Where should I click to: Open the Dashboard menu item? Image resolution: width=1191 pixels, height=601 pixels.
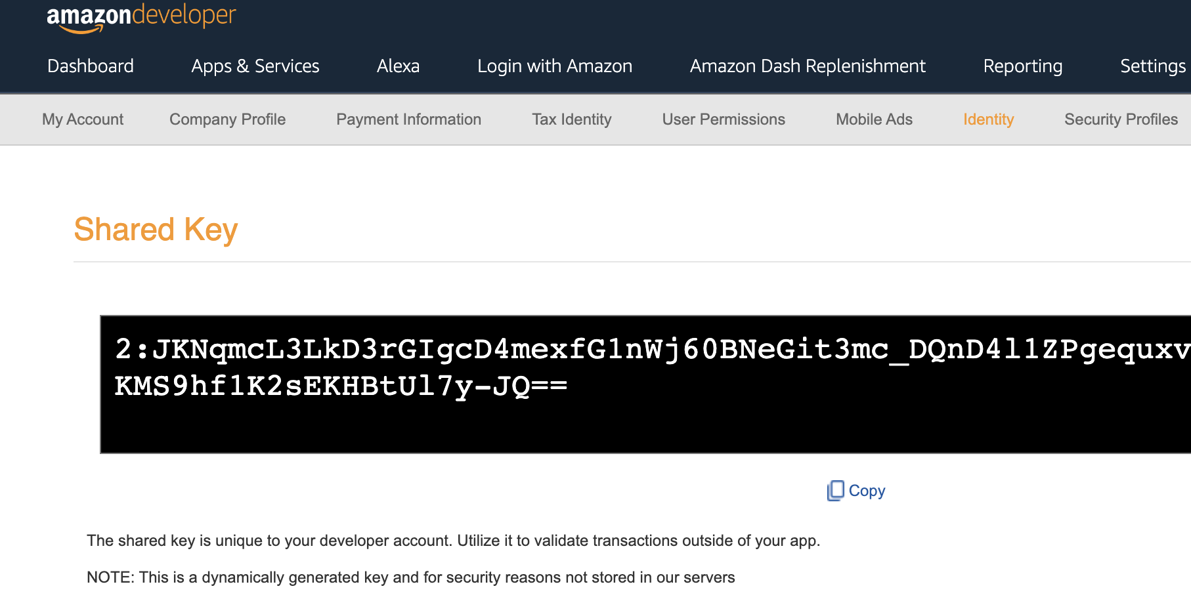(90, 66)
